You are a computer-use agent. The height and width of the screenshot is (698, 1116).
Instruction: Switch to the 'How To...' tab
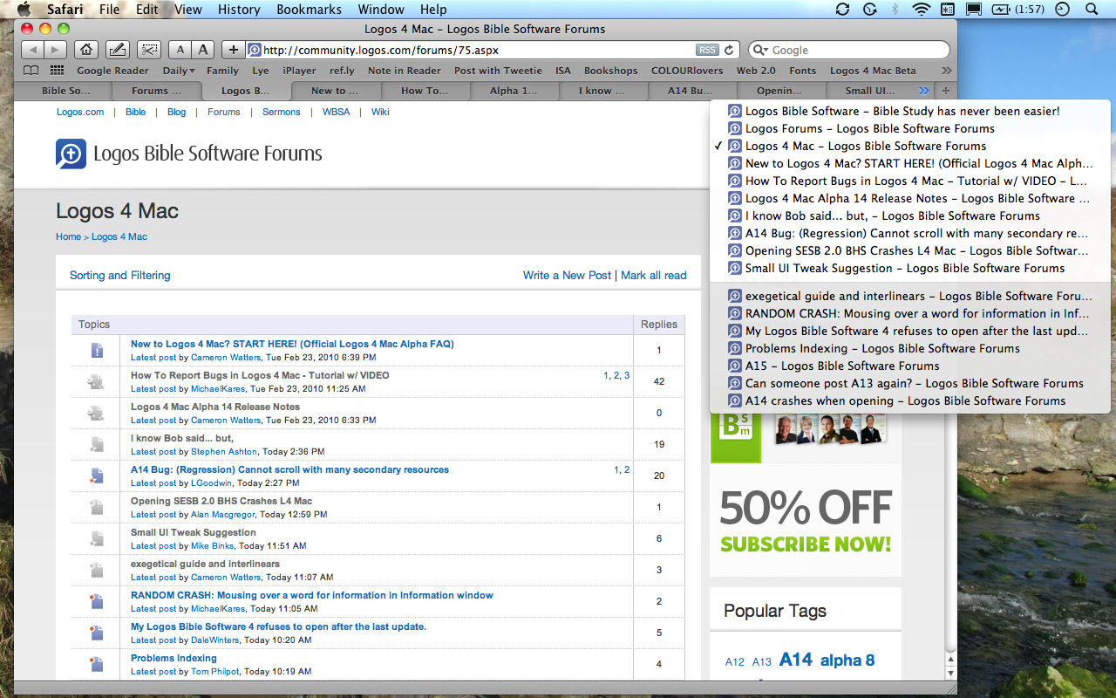425,91
